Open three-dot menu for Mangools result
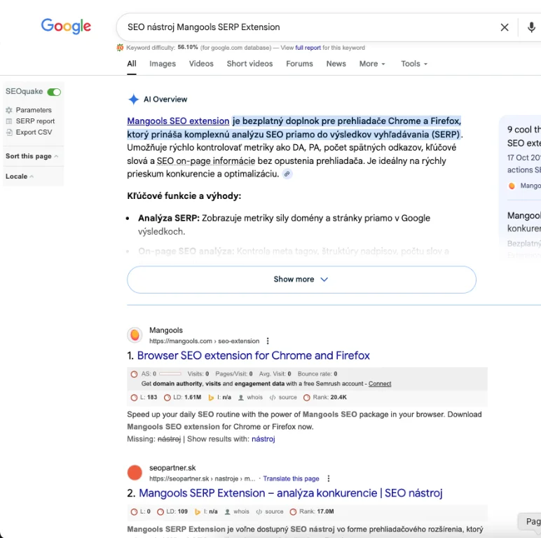Viewport: 541px width, 538px height. (x=268, y=341)
